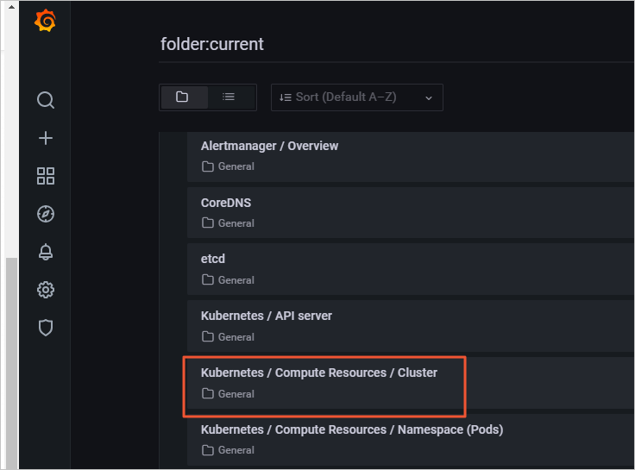Open the Sort (Default A–Z) dropdown
This screenshot has width=635, height=470.
[x=356, y=97]
